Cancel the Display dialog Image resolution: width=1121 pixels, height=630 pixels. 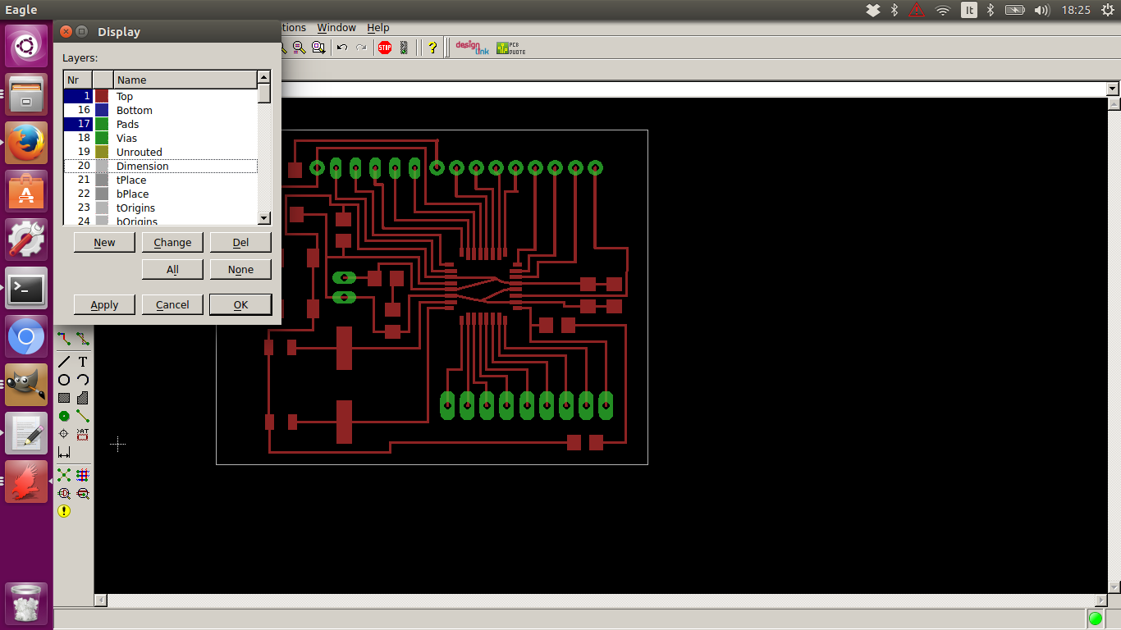coord(172,304)
